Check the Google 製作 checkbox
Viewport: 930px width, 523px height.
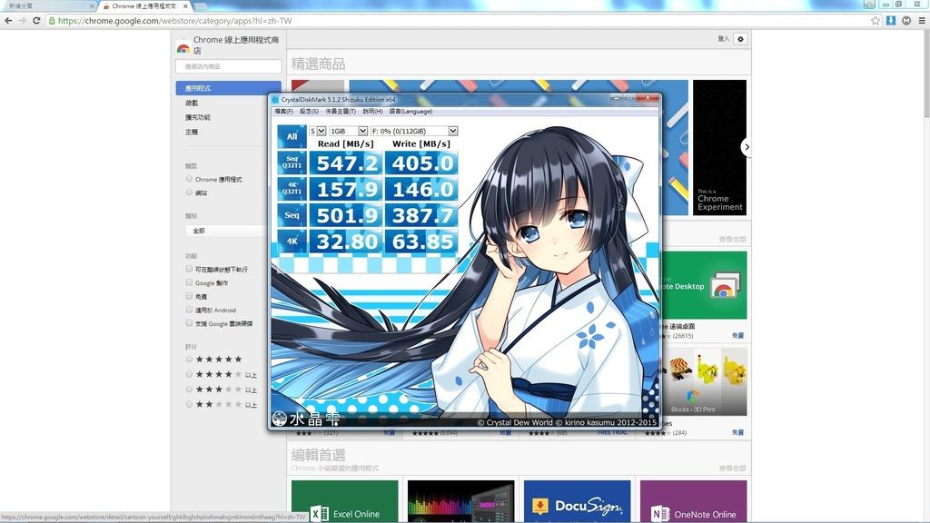point(189,282)
